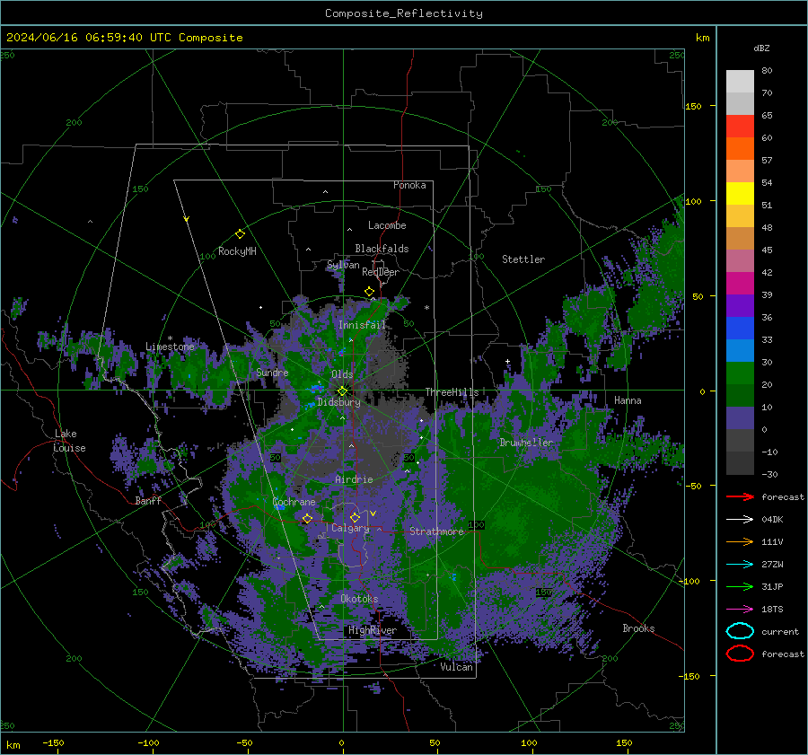Screen dimensions: 808x755
Task: Click the light gray swatch between 80 and 70 dBZ
Action: [740, 82]
